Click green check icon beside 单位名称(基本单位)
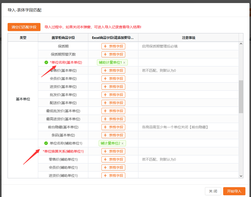251x197 pixels. click(46, 62)
